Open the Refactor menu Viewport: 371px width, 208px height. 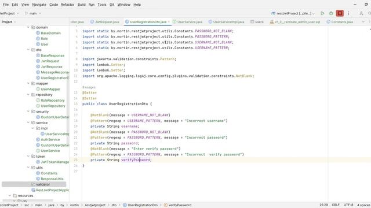[67, 5]
